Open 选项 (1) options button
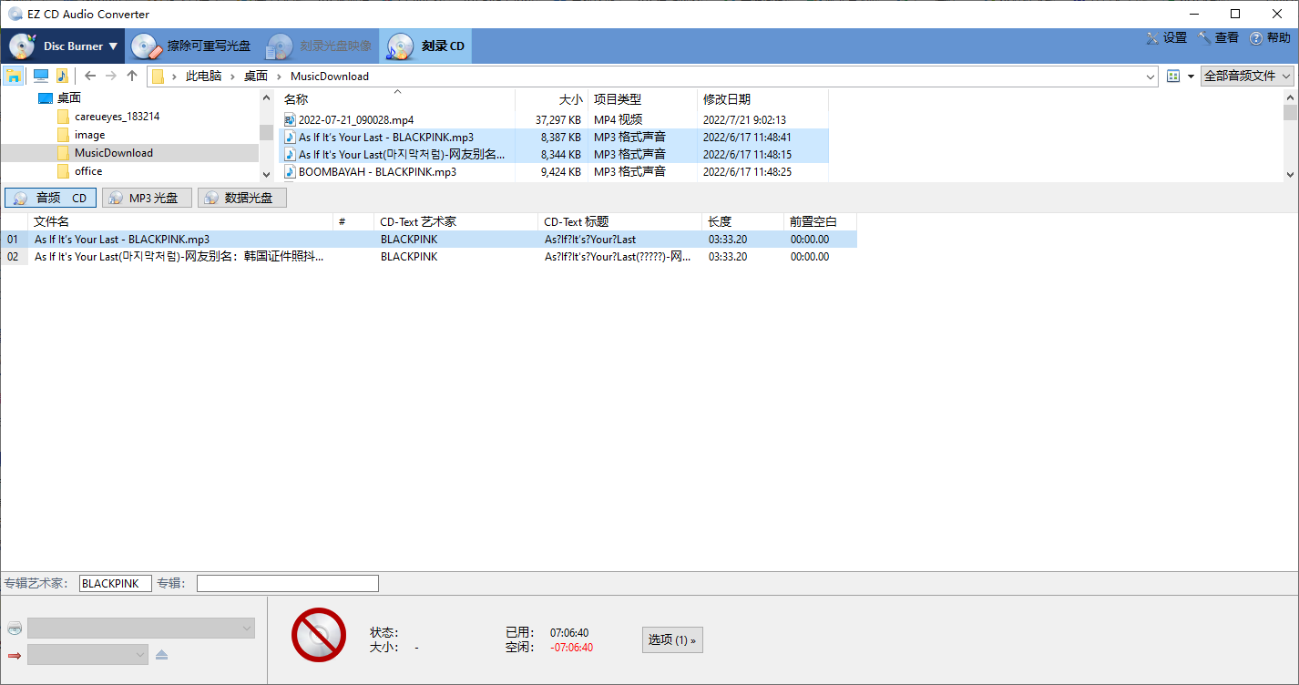Screen dimensions: 1299x685 [x=672, y=640]
